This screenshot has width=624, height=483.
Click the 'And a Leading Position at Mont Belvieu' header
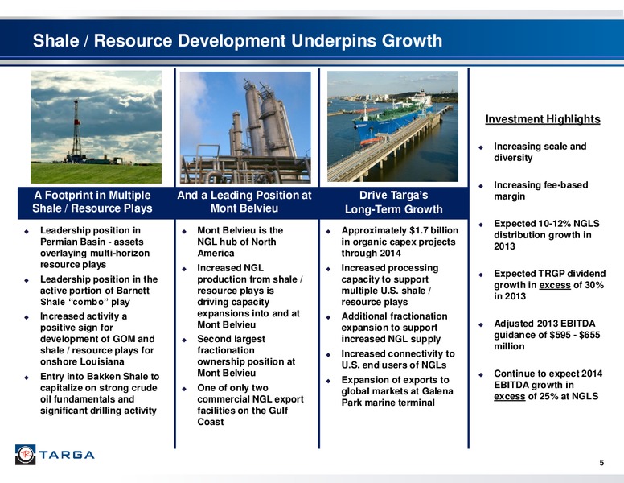244,201
